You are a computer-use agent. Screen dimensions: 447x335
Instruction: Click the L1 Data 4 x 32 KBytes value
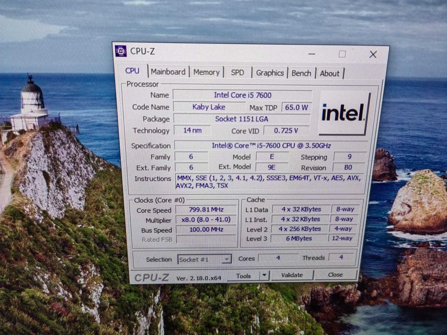click(x=301, y=209)
